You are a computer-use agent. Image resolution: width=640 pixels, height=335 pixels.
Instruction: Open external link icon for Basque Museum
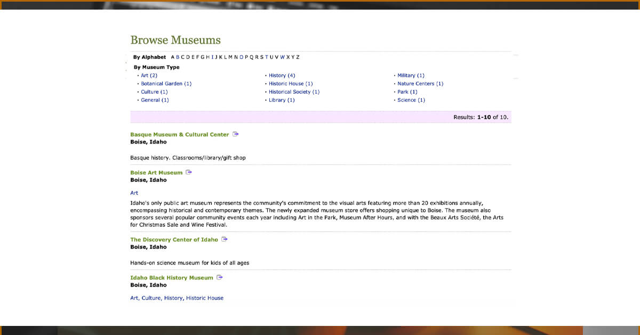point(235,134)
